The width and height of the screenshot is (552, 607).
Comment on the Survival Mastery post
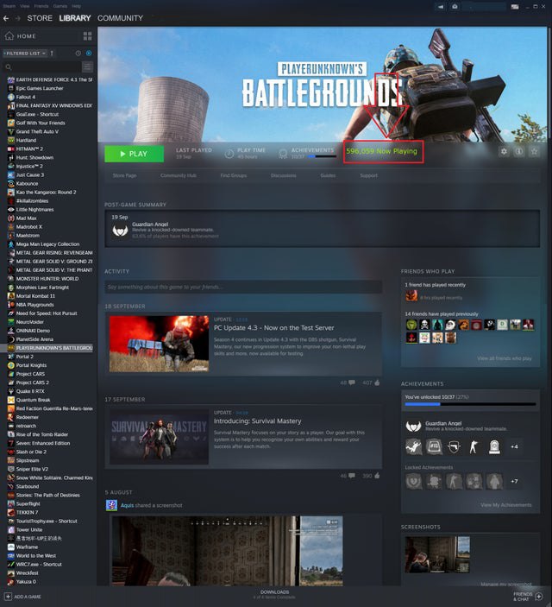[352, 476]
